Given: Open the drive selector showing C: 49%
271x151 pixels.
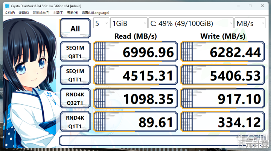Looking at the screenshot, I should (x=191, y=23).
